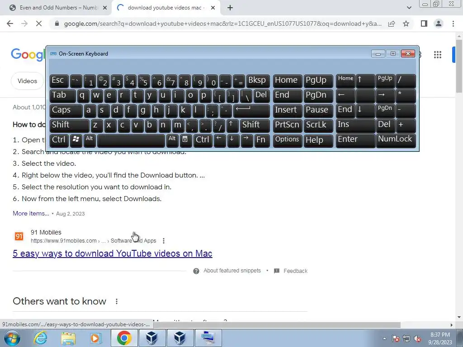
Task: Toggle Insert key on On-Screen Keyboard
Action: 287,111
